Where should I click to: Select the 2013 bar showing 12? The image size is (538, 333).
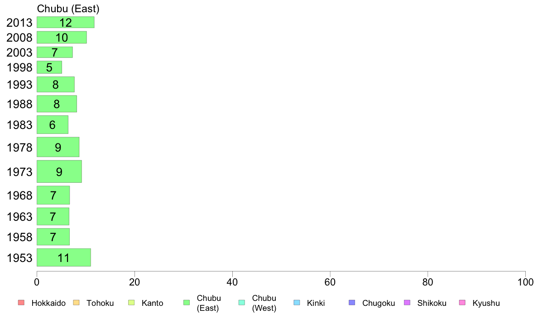66,22
